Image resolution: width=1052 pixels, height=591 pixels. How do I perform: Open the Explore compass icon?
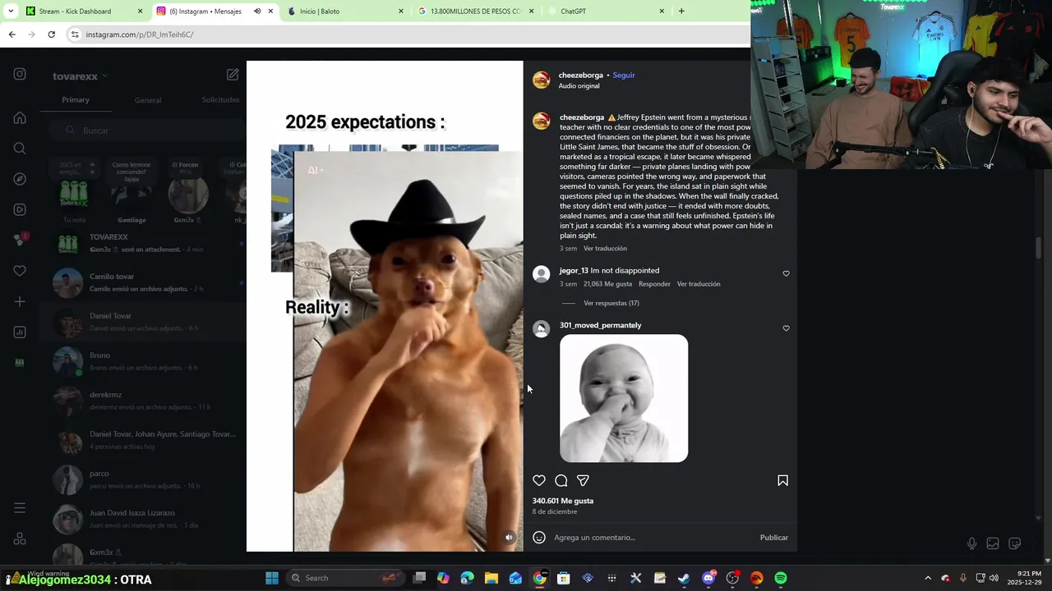tap(20, 179)
